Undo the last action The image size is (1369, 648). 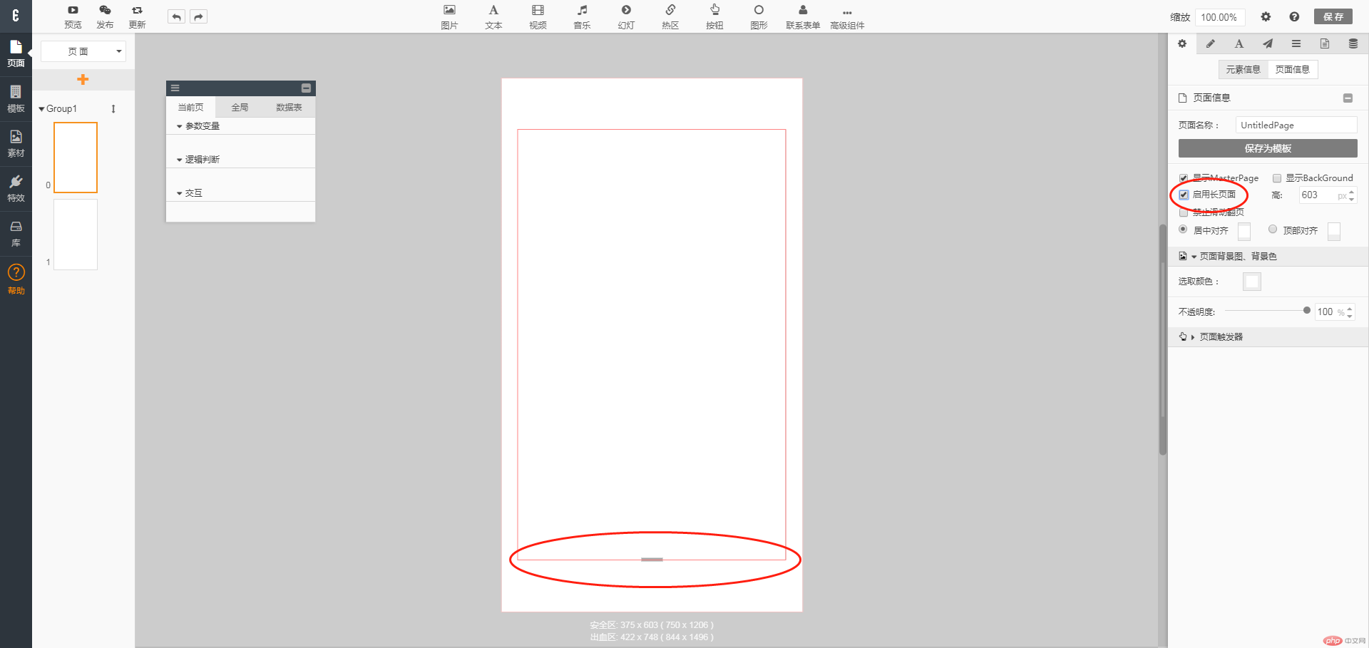point(176,16)
